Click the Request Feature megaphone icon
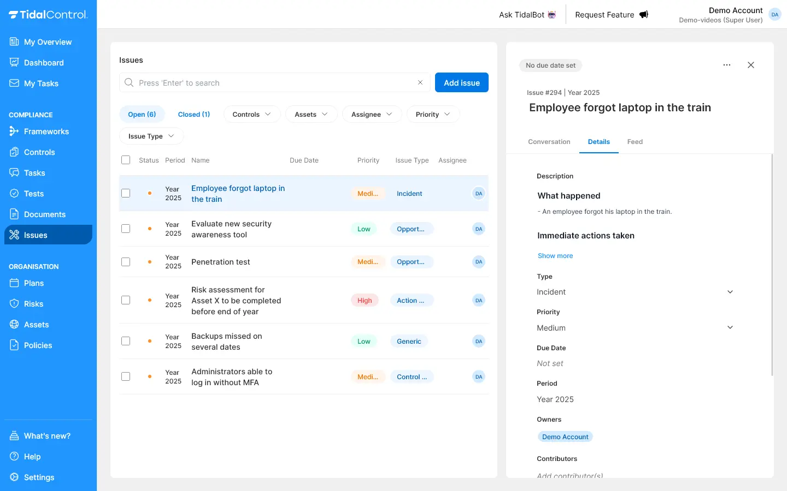The height and width of the screenshot is (491, 787). (x=644, y=15)
